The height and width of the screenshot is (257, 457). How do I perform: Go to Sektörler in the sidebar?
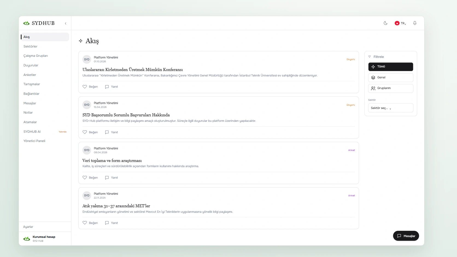pos(45,46)
